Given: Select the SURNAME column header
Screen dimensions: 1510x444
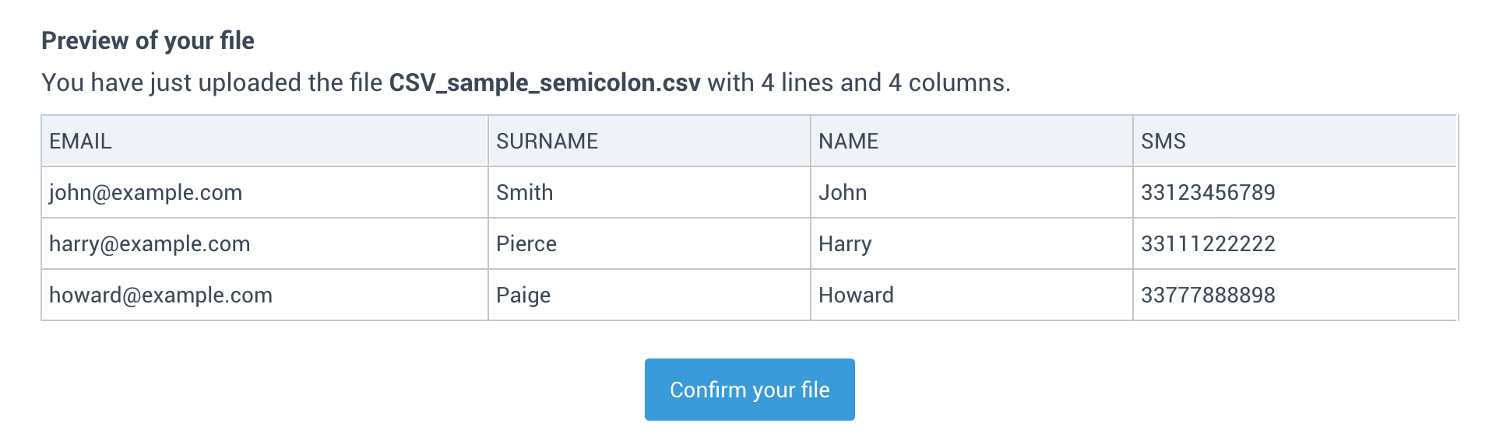Looking at the screenshot, I should (649, 141).
